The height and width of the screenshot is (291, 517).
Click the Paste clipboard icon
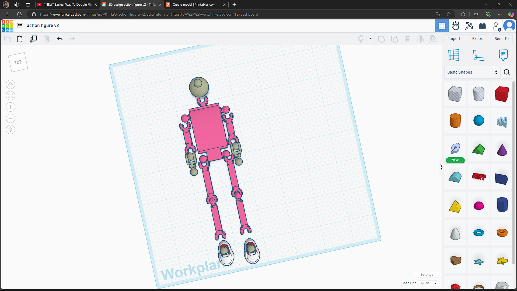(20, 39)
